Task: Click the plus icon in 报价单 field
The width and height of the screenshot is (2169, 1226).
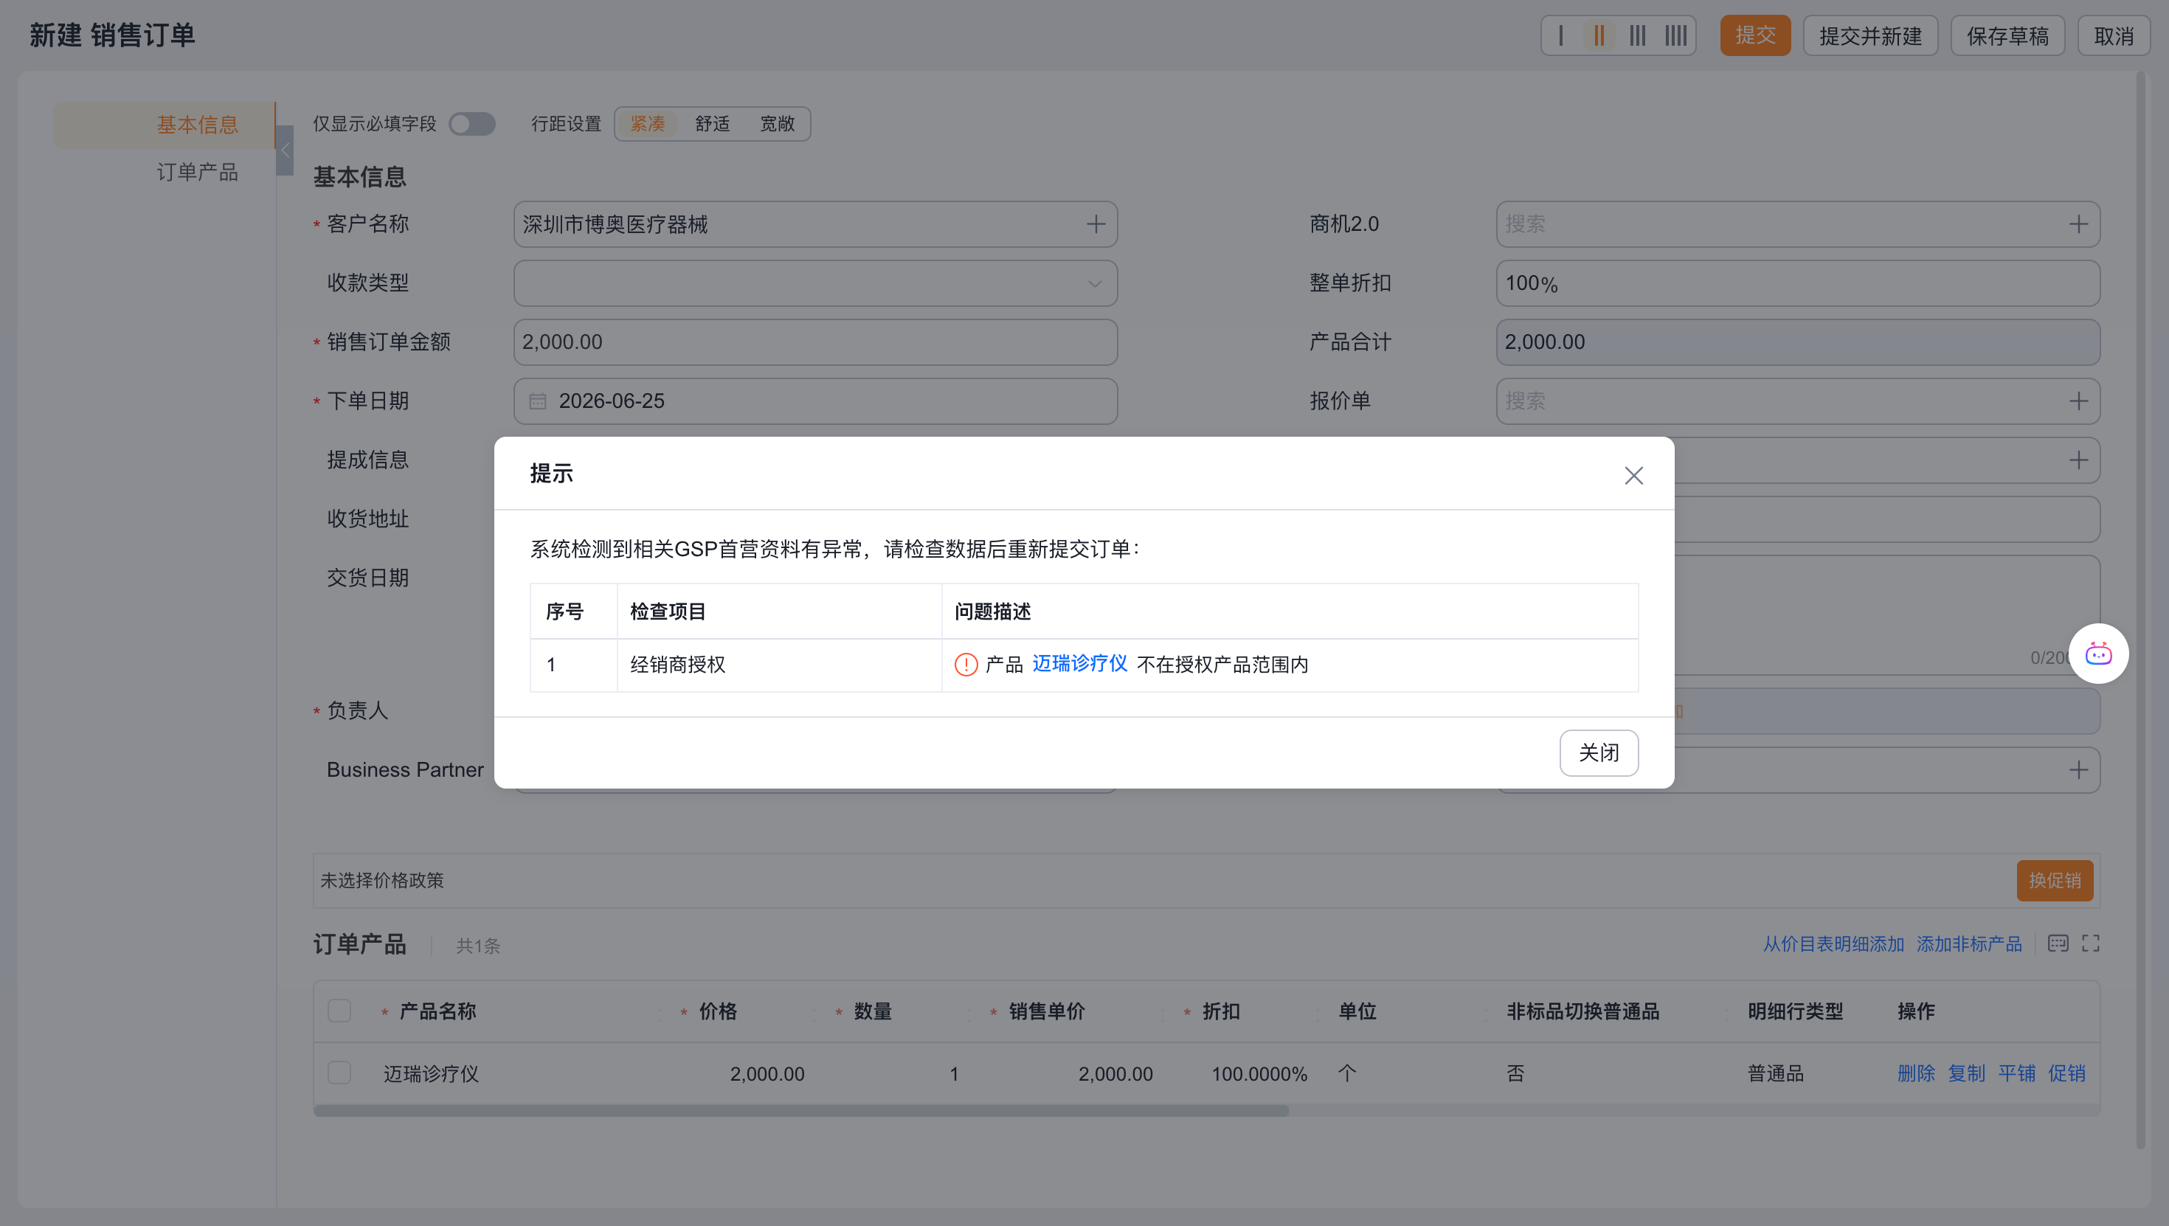Action: click(2078, 401)
